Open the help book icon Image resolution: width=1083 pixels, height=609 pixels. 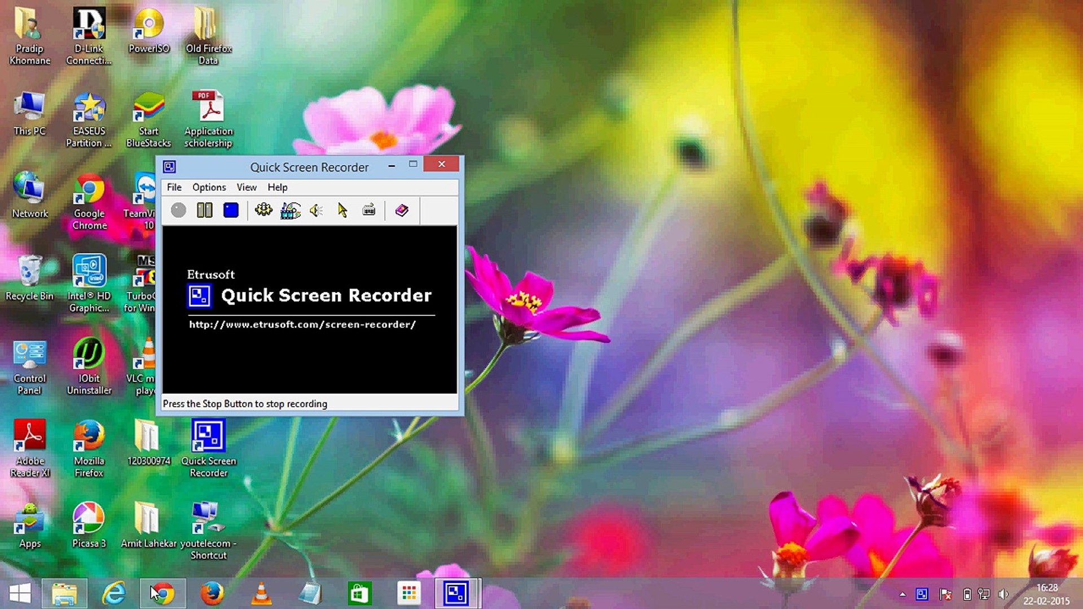pyautogui.click(x=402, y=210)
